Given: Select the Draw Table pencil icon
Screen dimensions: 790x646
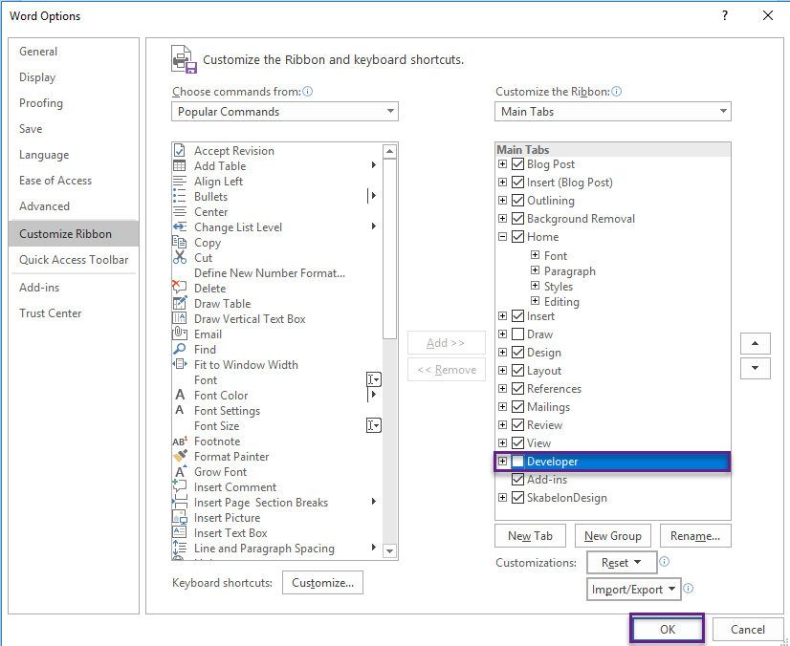Looking at the screenshot, I should (x=180, y=303).
